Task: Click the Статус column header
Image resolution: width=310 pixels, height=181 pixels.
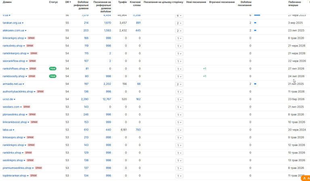Action: point(53,2)
